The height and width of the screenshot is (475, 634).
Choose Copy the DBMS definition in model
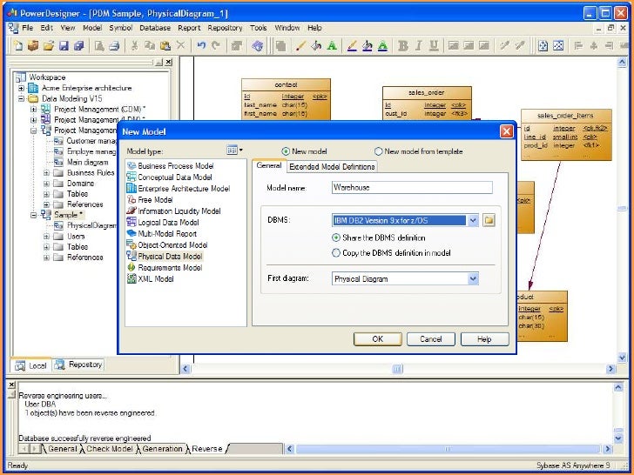pos(336,253)
